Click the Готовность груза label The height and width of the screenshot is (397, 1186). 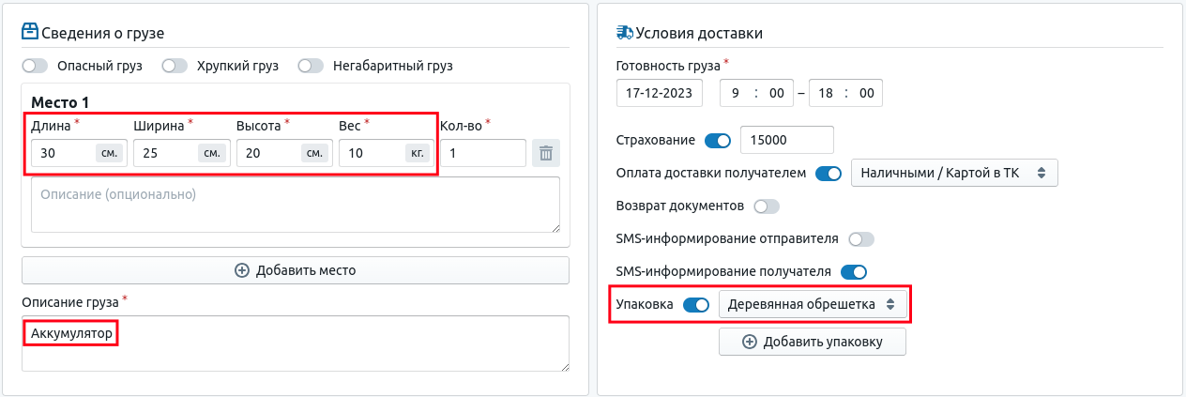(668, 66)
